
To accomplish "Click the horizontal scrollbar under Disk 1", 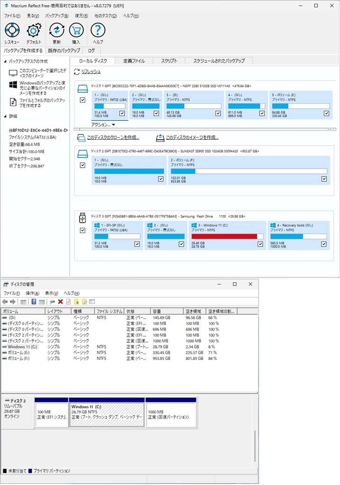I will pyautogui.click(x=205, y=129).
